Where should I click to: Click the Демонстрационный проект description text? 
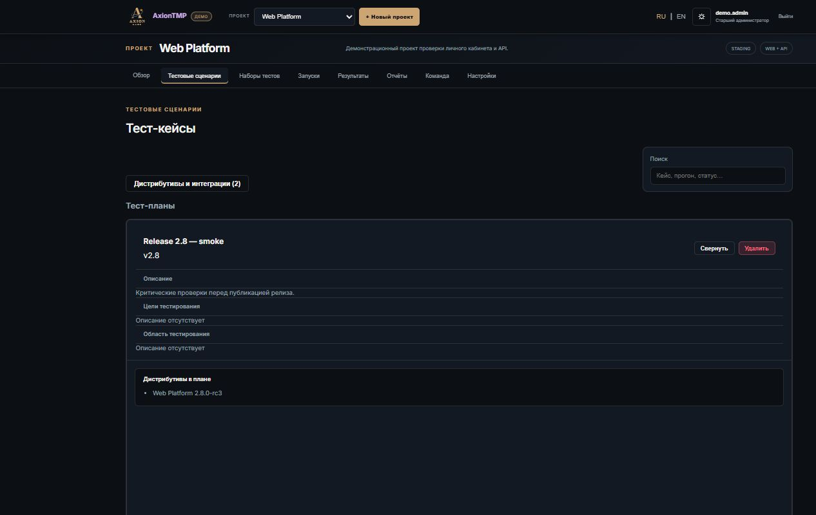coord(427,48)
